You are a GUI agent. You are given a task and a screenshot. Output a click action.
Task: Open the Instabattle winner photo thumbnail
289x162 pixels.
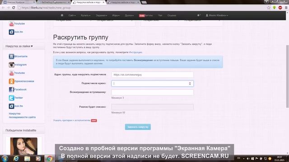24,146
